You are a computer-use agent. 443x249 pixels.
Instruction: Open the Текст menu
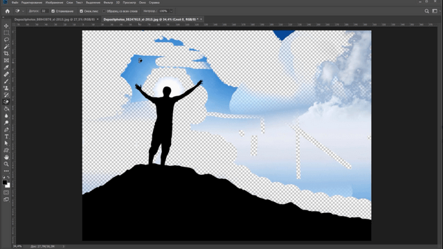pos(80,3)
